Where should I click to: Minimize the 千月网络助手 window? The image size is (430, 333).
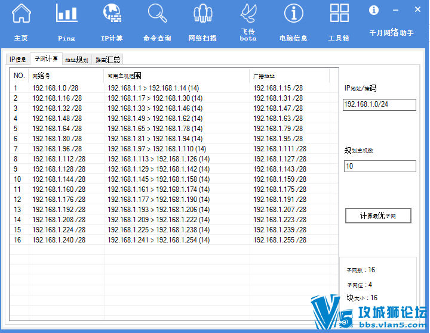395,10
